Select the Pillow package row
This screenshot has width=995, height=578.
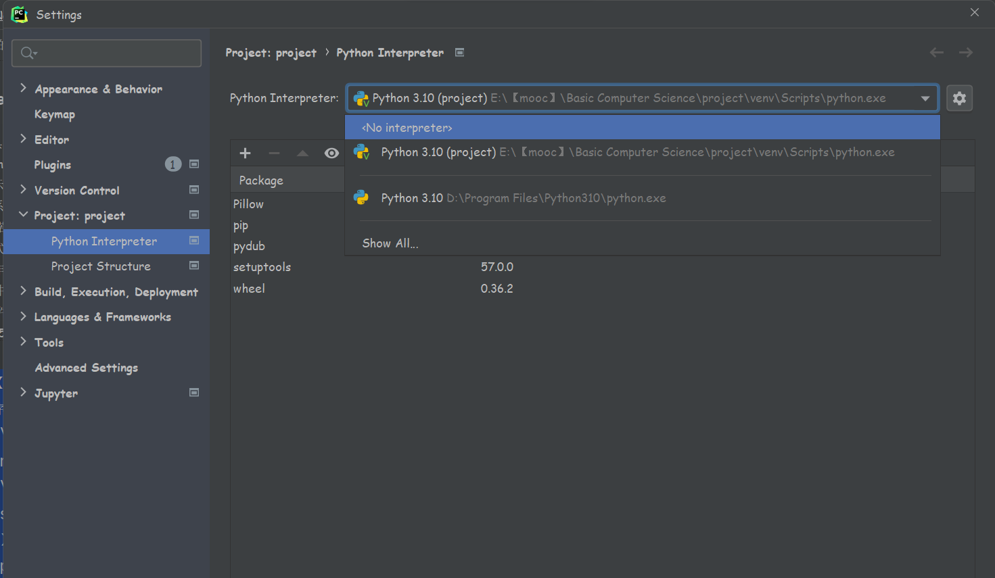tap(248, 204)
